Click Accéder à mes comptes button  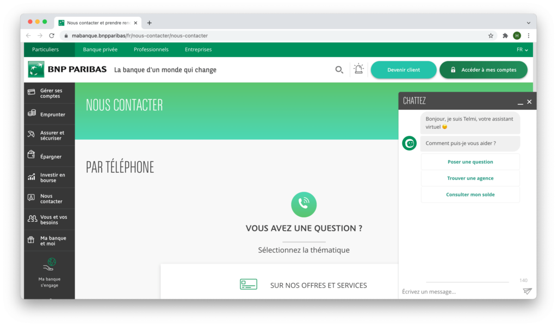484,70
